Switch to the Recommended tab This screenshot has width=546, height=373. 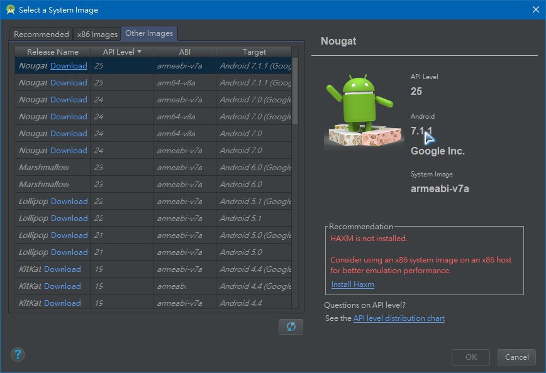41,35
